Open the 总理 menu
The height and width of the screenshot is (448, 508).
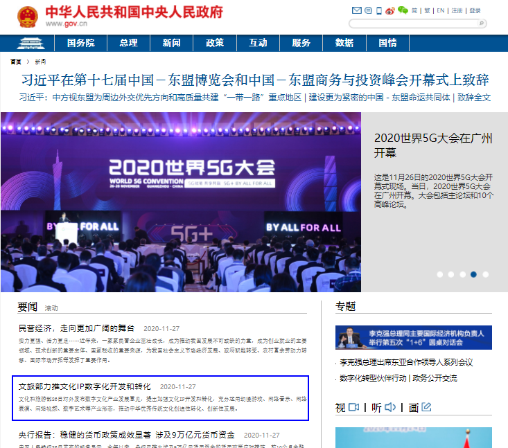click(x=129, y=43)
